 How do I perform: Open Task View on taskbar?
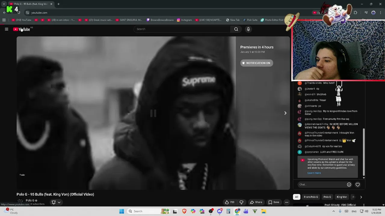coord(175,211)
